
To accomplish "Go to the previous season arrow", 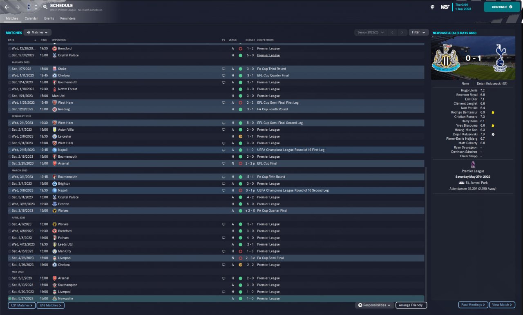I will point(392,32).
